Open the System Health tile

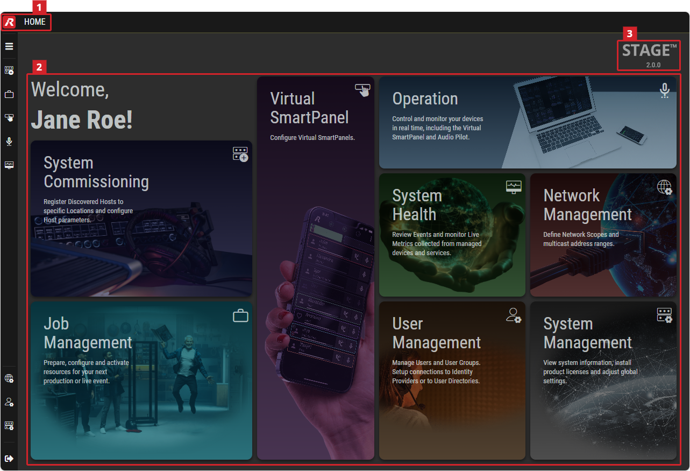[452, 235]
